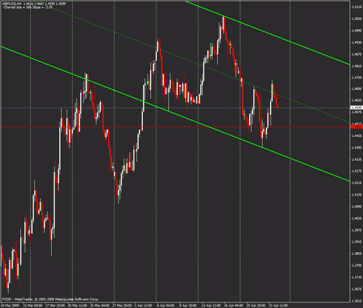Screen dimensions: 363x308
Task: Click the 1.4155 price axis label
Action: [357, 195]
